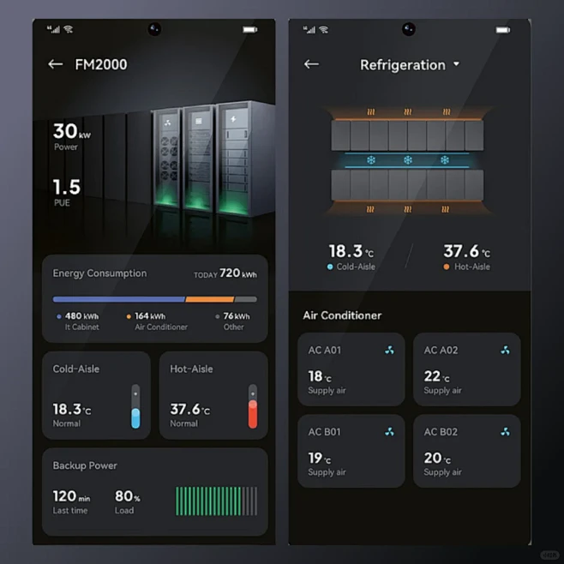The height and width of the screenshot is (564, 564).
Task: Open the Energy Consumption card
Action: 155,298
